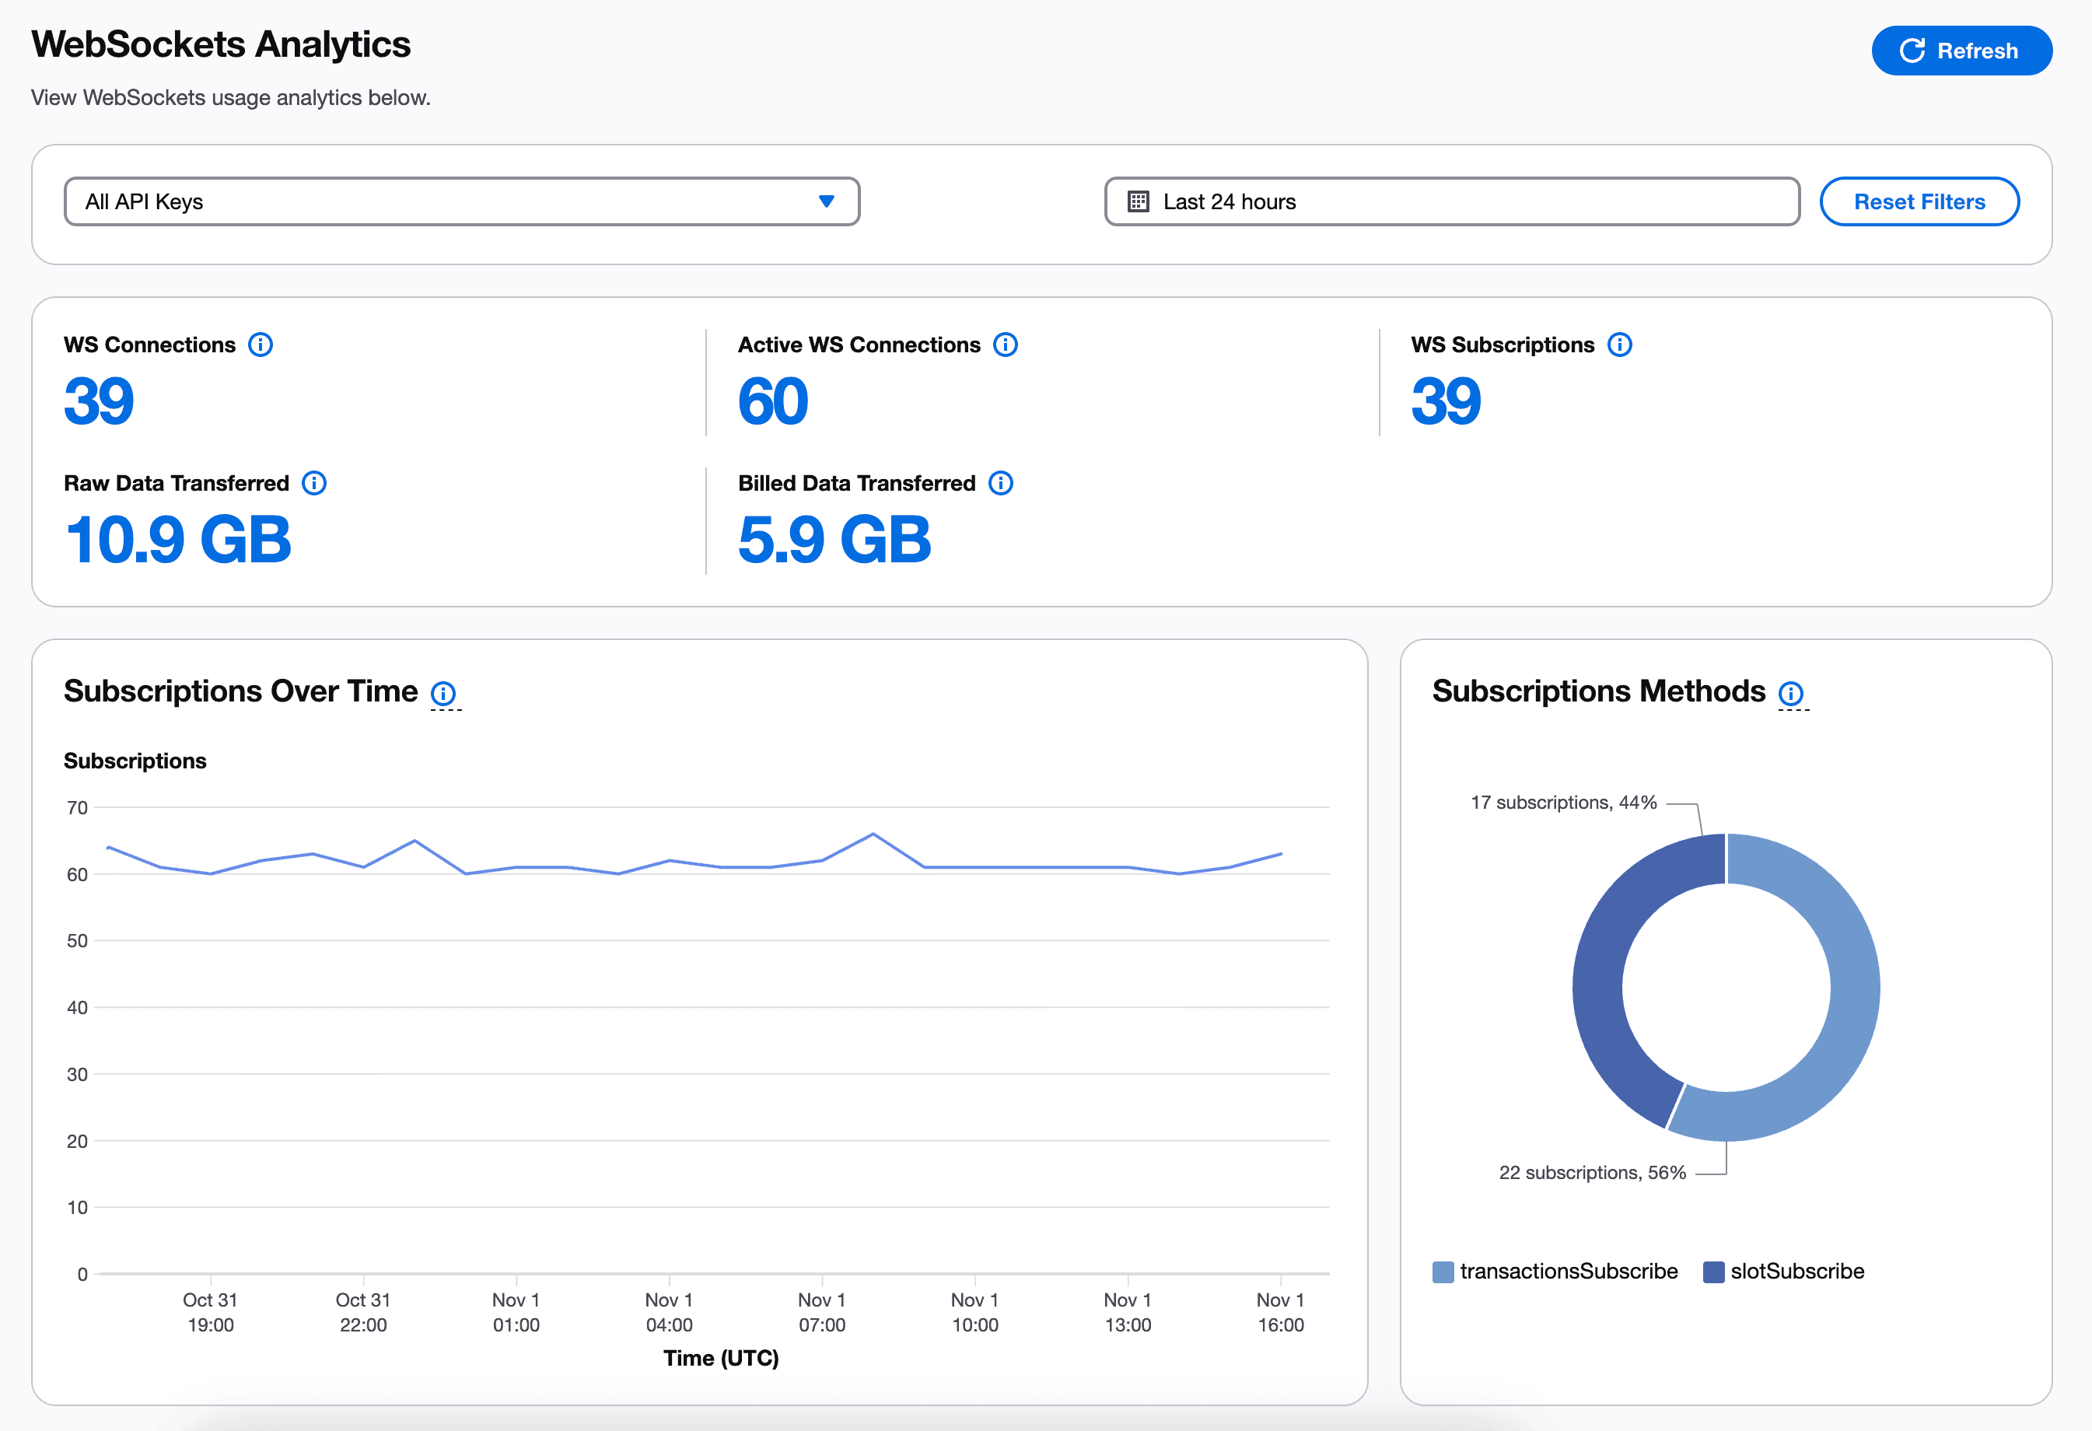Screen dimensions: 2092x1431
Task: Click the circular refresh arrow icon
Action: tap(1913, 51)
